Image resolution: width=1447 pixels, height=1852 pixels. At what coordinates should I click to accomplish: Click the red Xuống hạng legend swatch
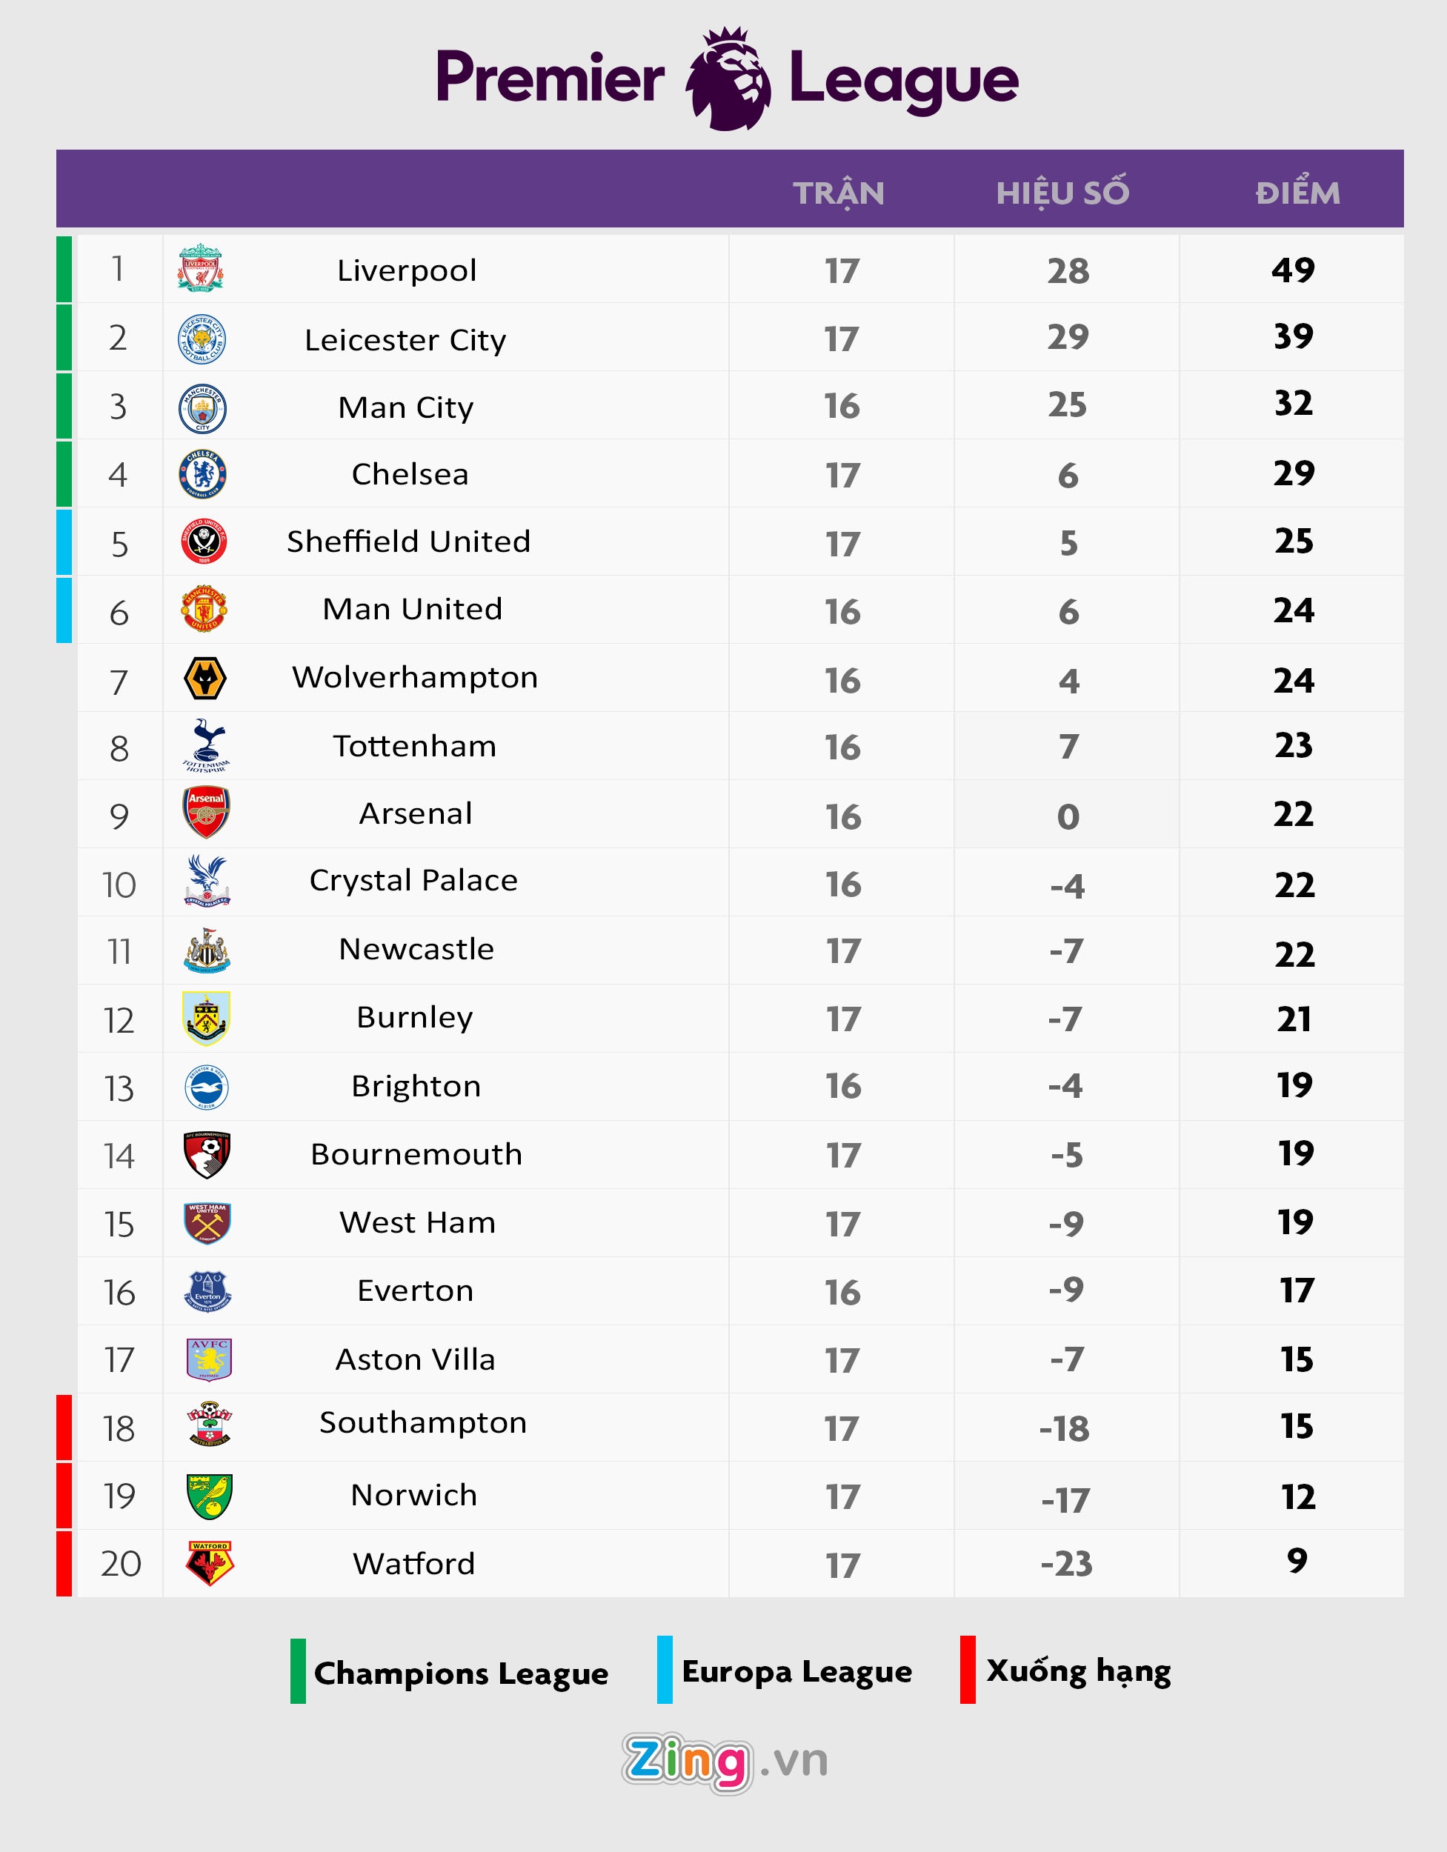[968, 1670]
